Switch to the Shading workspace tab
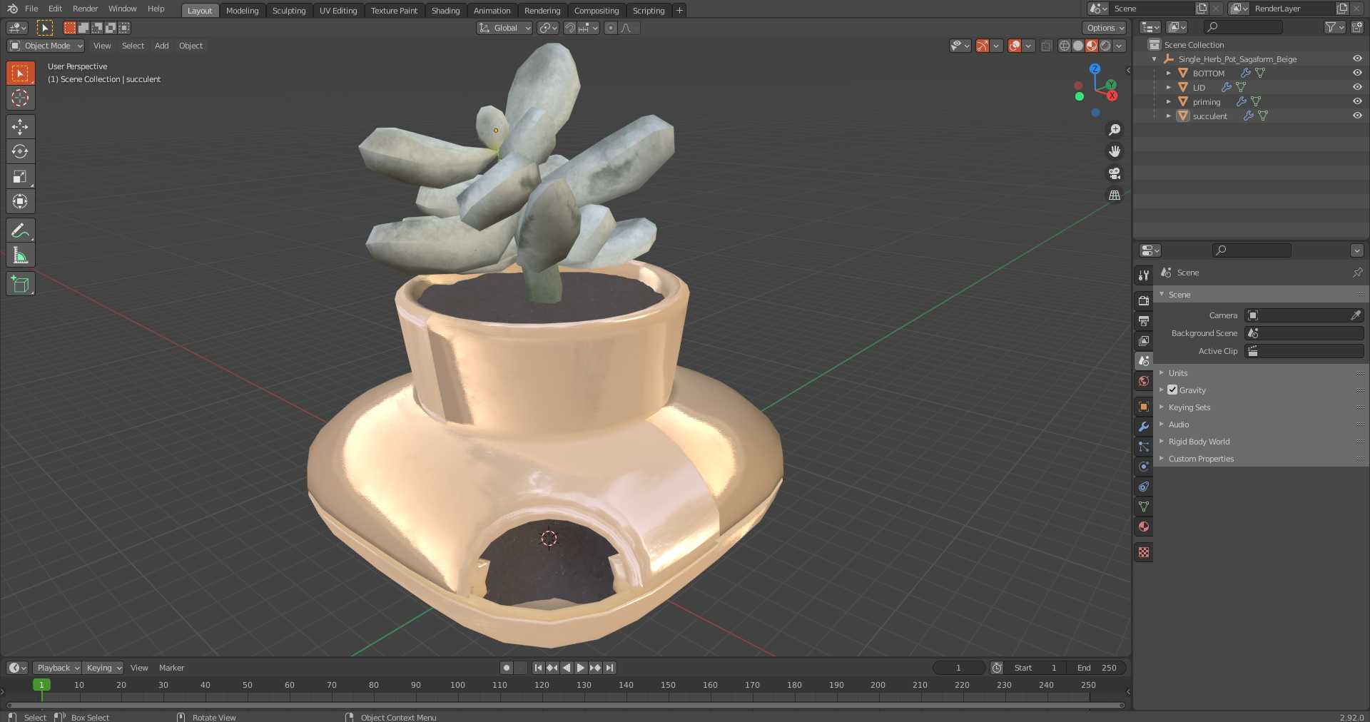Screen dimensions: 1370x722 click(445, 11)
